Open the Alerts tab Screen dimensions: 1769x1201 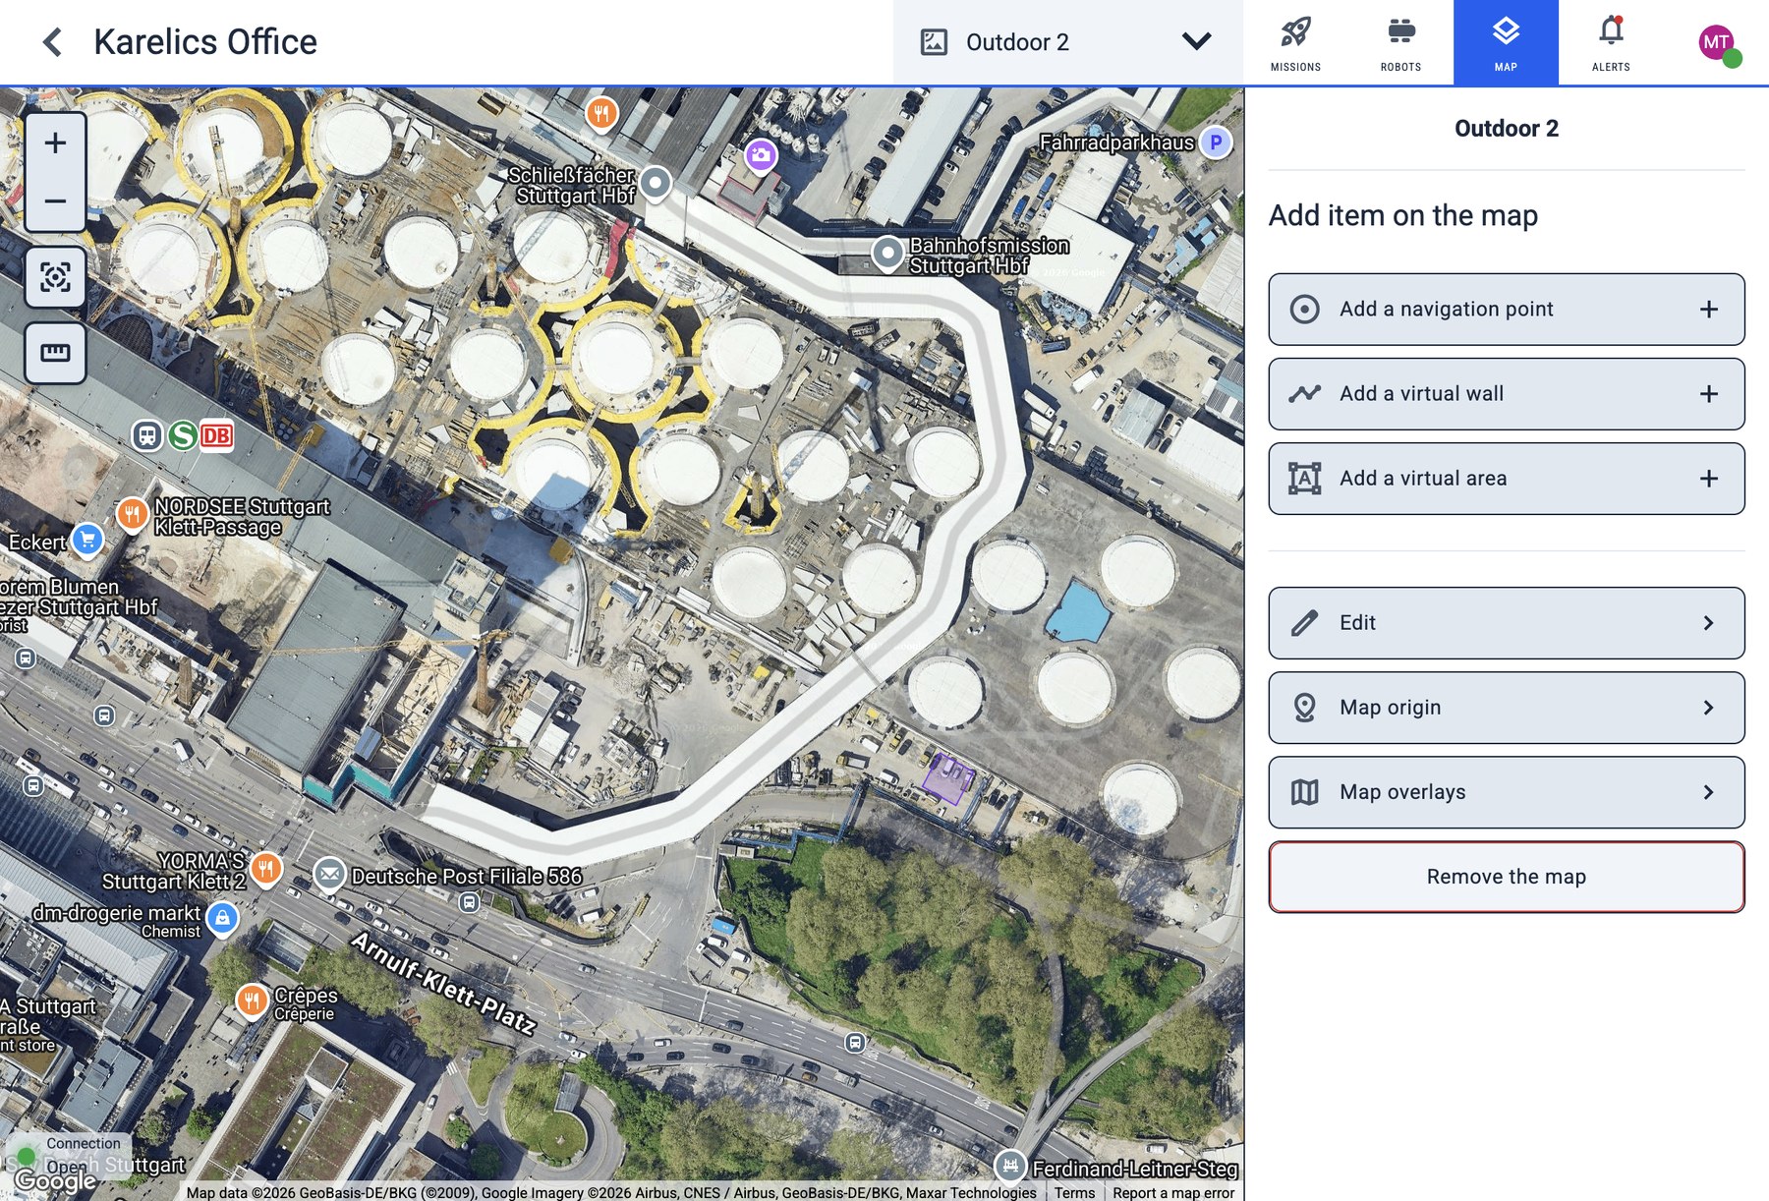point(1611,42)
